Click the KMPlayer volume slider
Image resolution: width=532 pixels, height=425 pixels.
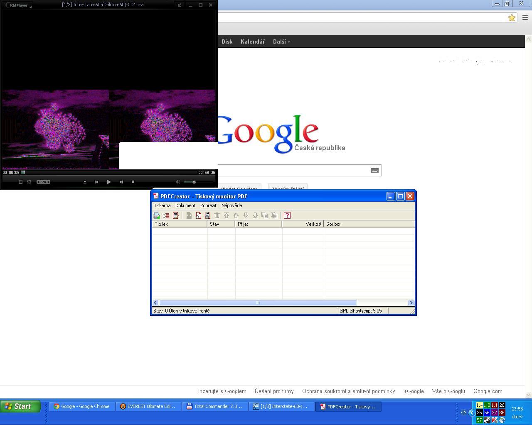click(199, 182)
